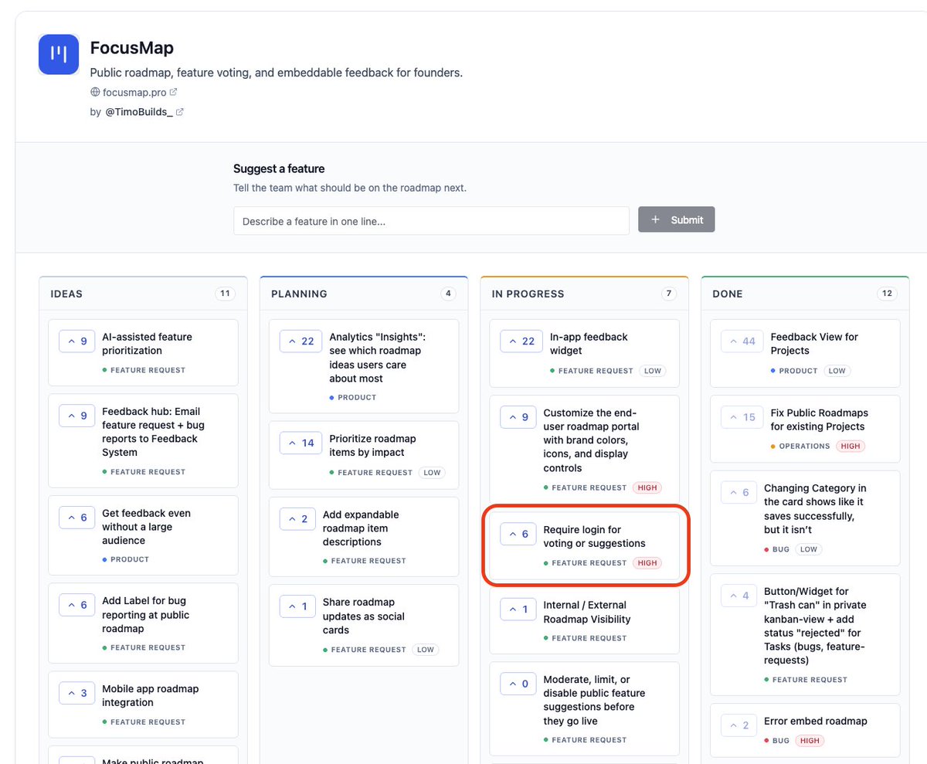Select the IN PROGRESS column header

528,294
